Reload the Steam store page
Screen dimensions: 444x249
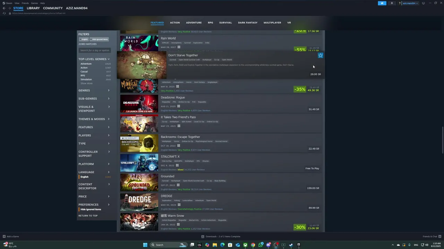(x=4, y=13)
